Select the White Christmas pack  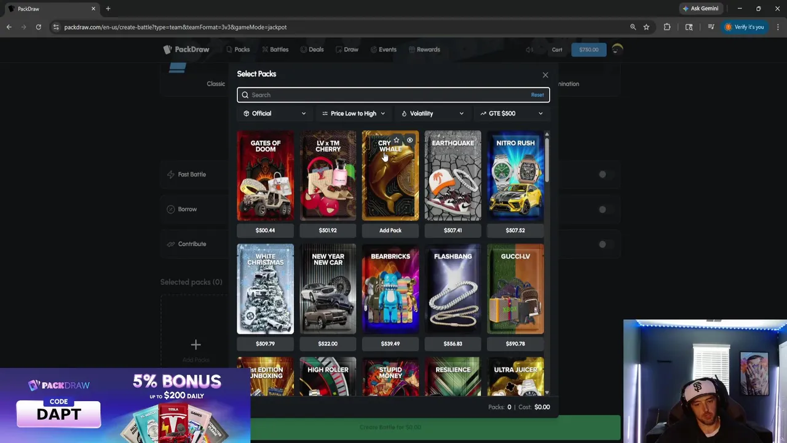click(266, 289)
